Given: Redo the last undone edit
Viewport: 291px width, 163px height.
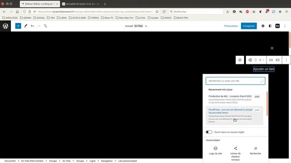Looking at the screenshot, I should click(x=39, y=26).
